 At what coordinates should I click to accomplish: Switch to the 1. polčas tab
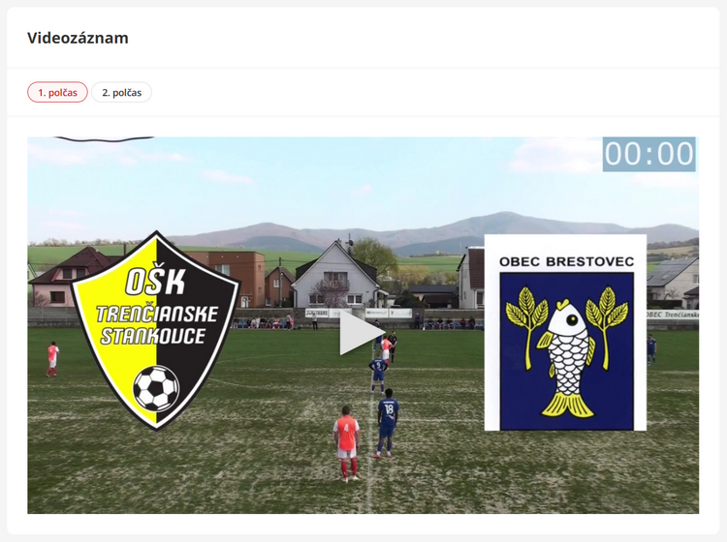pyautogui.click(x=57, y=92)
